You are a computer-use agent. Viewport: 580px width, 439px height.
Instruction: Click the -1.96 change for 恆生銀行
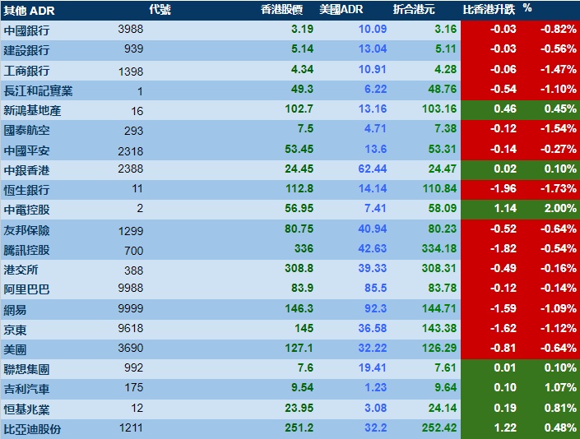pos(503,189)
